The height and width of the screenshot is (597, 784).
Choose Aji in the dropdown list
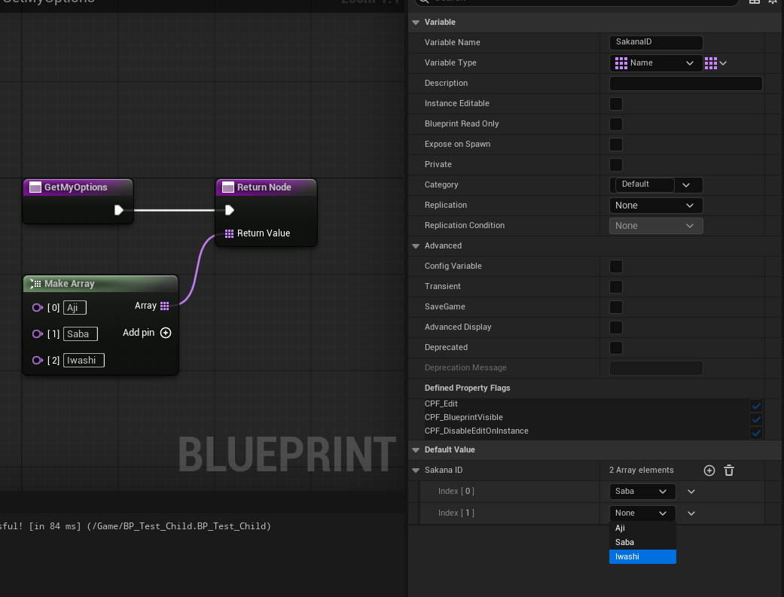click(x=642, y=528)
